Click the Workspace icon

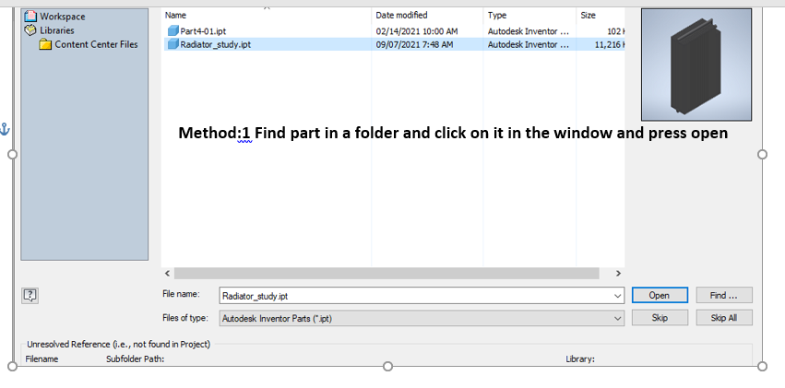coord(30,17)
